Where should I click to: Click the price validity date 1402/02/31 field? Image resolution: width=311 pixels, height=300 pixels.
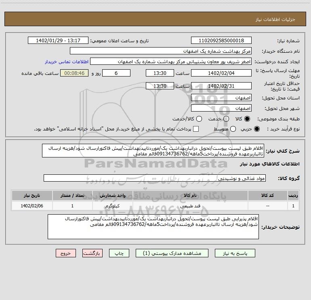click(221, 86)
